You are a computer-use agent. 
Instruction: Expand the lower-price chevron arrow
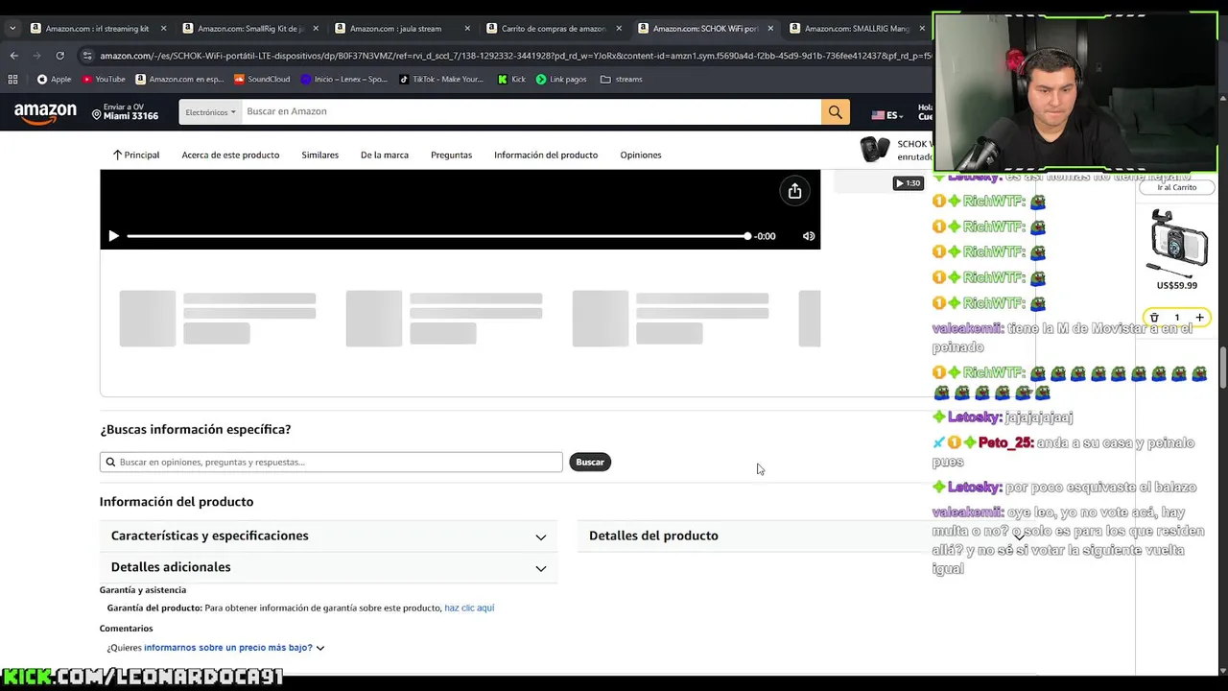[320, 648]
